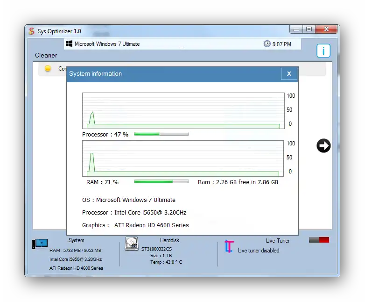
Task: Select the 'RAM : 71 %' label
Action: pos(102,182)
